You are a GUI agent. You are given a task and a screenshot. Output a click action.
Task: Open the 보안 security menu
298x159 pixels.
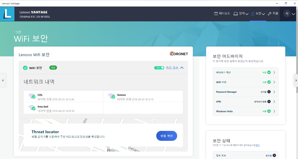coord(258,13)
